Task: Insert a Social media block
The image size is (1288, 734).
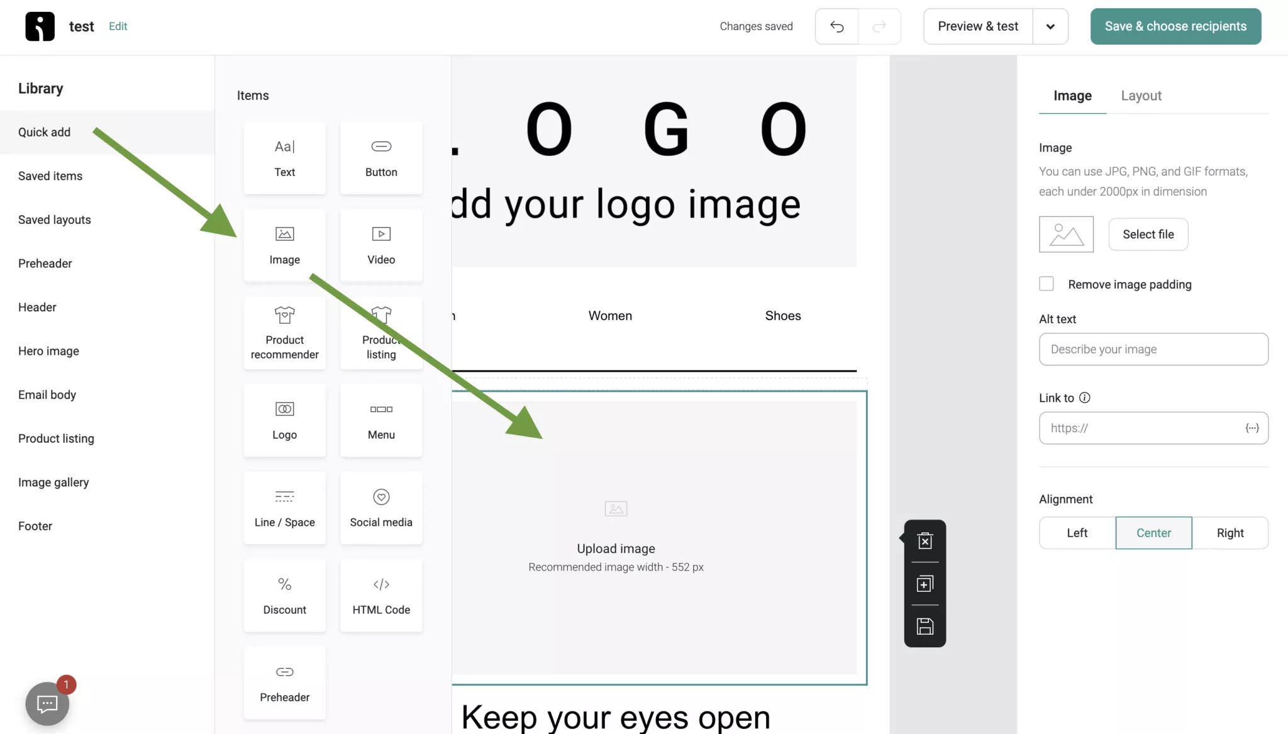Action: [x=380, y=508]
